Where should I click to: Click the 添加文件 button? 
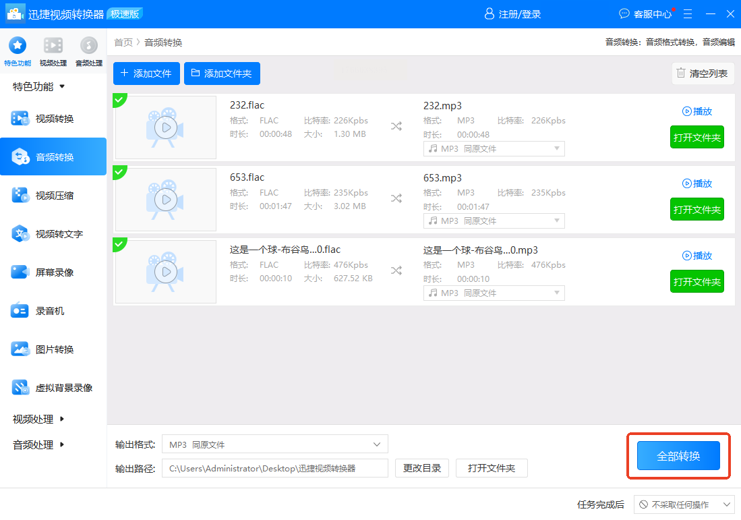pyautogui.click(x=146, y=74)
